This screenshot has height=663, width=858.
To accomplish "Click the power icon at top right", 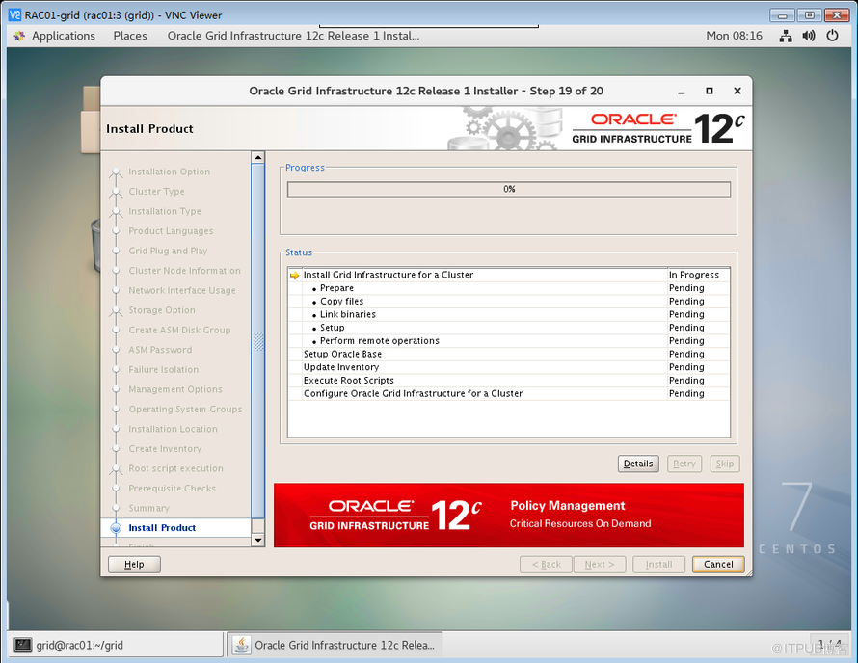I will 831,36.
